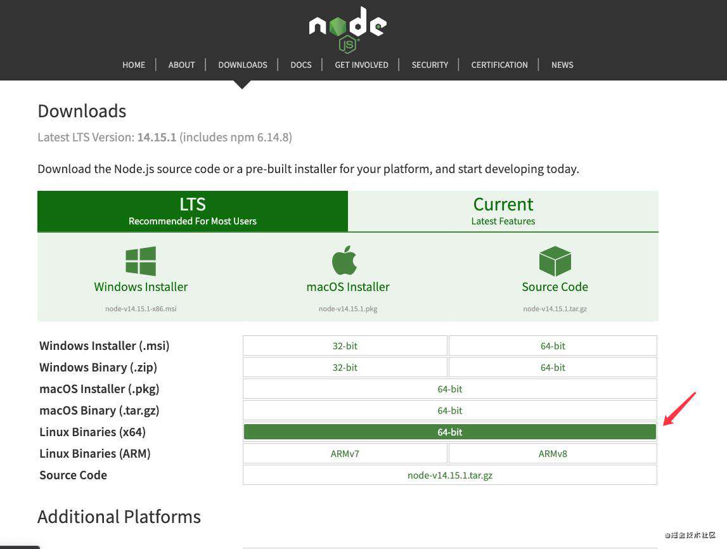Open the ABOUT nav item

[181, 65]
